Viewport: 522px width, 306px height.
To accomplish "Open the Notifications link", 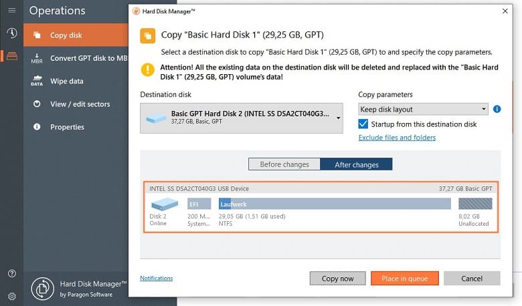I will 156,278.
